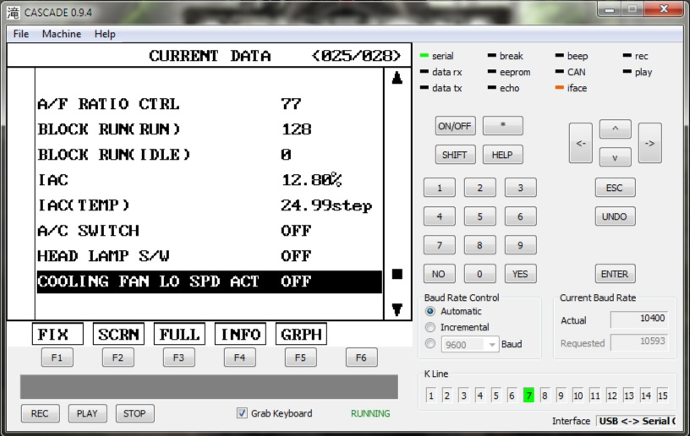
Task: Click the ENTER button
Action: pyautogui.click(x=615, y=274)
